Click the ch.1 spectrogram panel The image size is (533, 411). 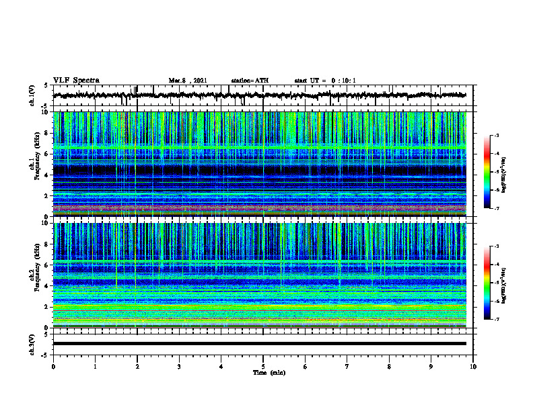[x=260, y=164]
